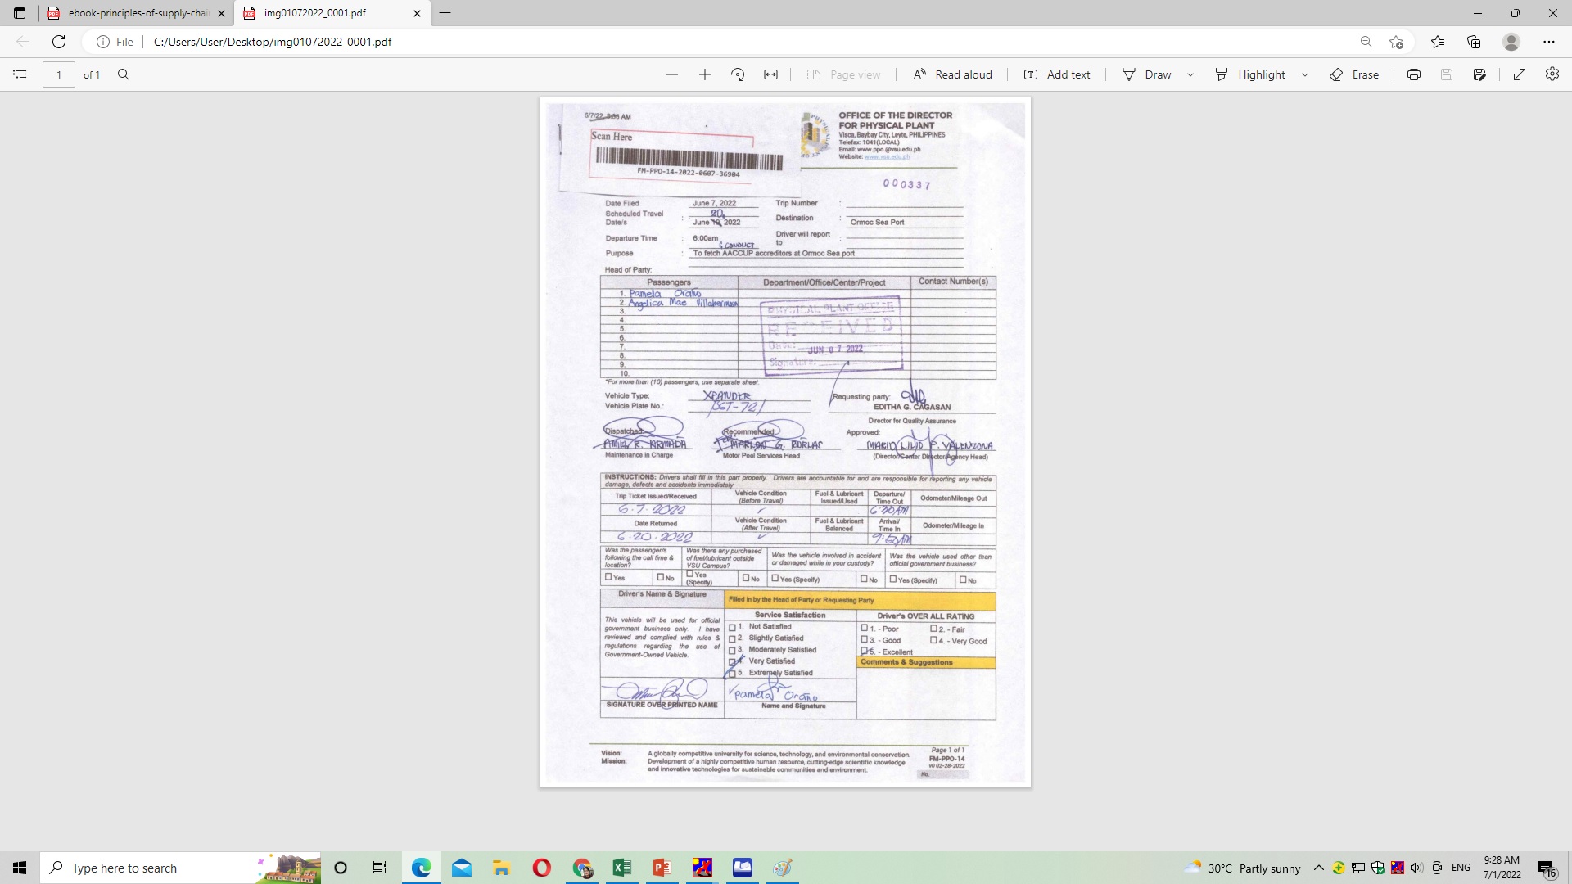Enter full screen mode icon
This screenshot has height=884, width=1572.
pos(1520,74)
